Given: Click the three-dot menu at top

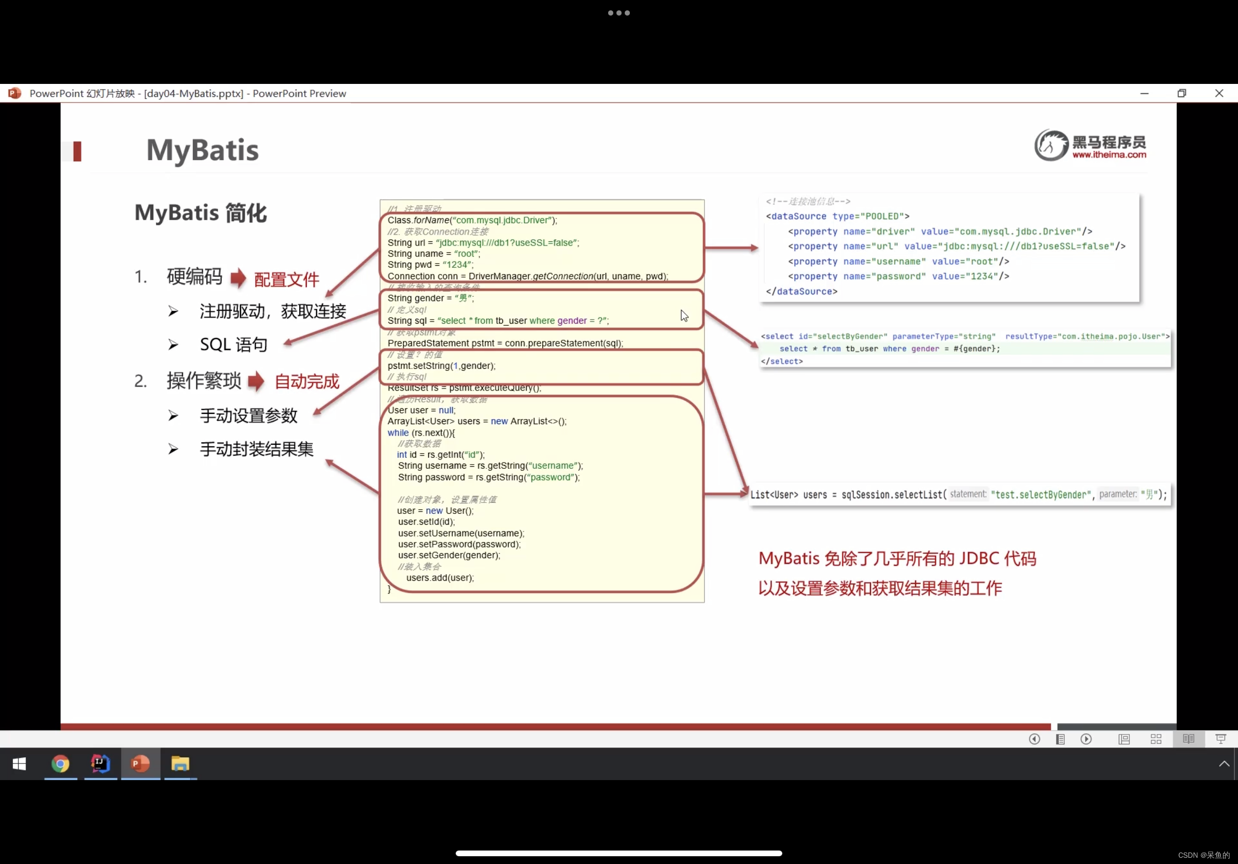Looking at the screenshot, I should click(618, 13).
